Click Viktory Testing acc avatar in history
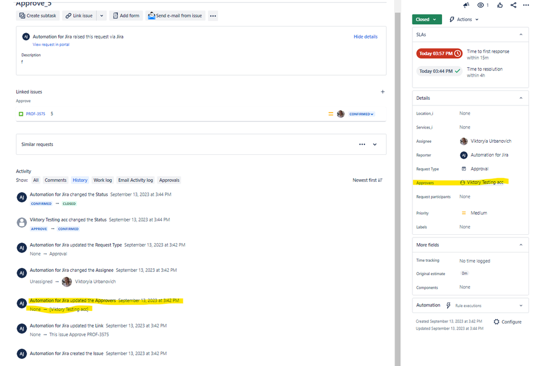This screenshot has width=550, height=366. (22, 222)
